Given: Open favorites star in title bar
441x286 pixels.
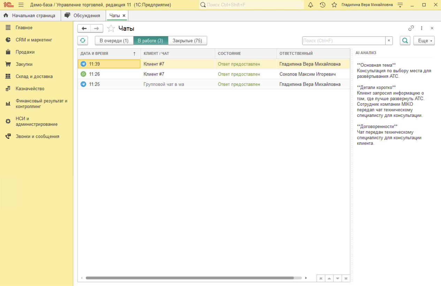Looking at the screenshot, I should point(334,5).
